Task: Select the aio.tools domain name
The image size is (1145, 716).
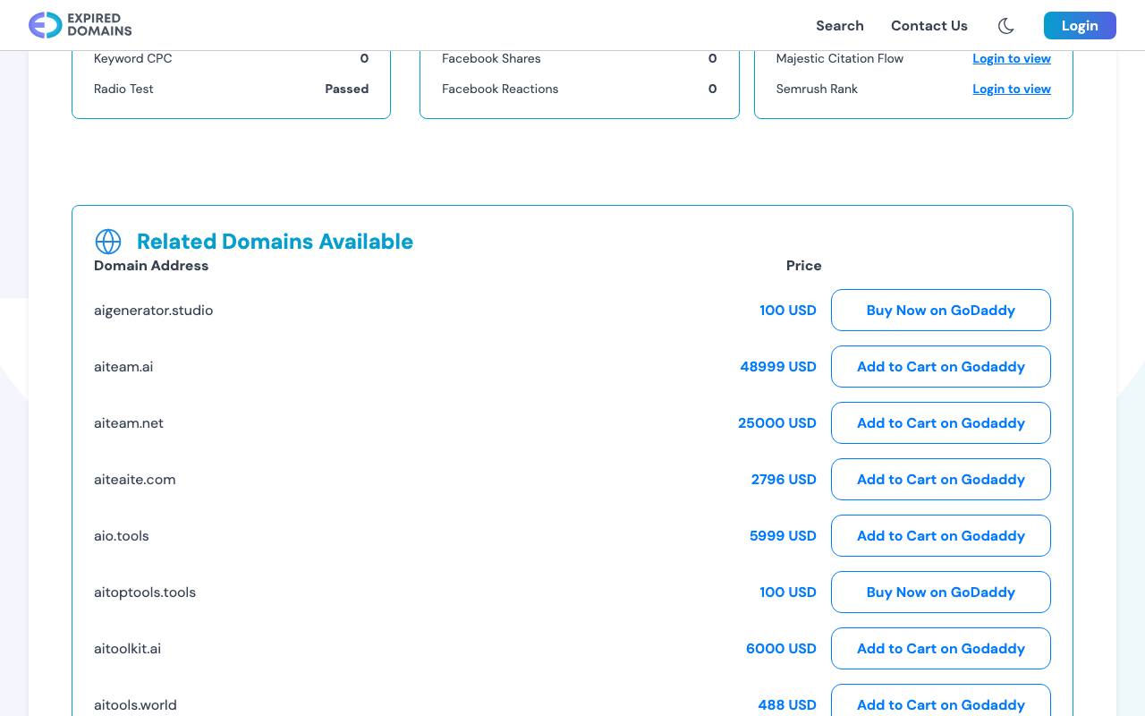Action: point(122,536)
